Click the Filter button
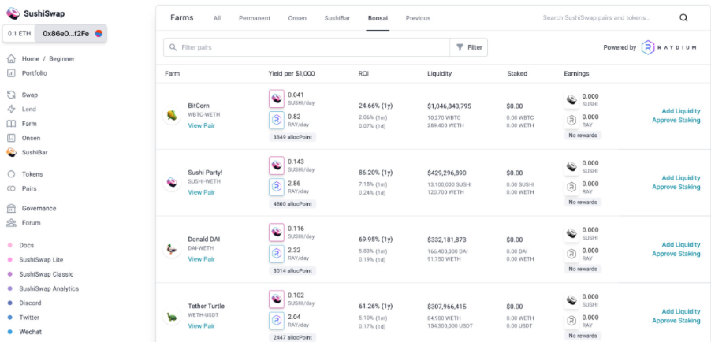Viewport: 711px width, 342px height. tap(469, 47)
